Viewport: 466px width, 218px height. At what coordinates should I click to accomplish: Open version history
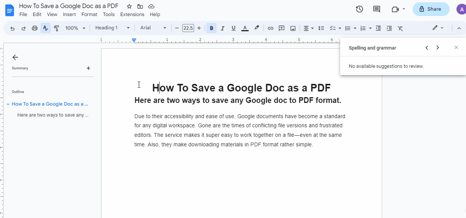(359, 9)
